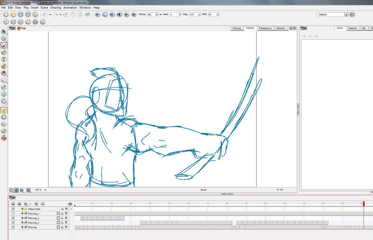Viewport: 373px width, 240px height.
Task: Enable the Drawing_1 layer checkbox
Action: [x=13, y=214]
